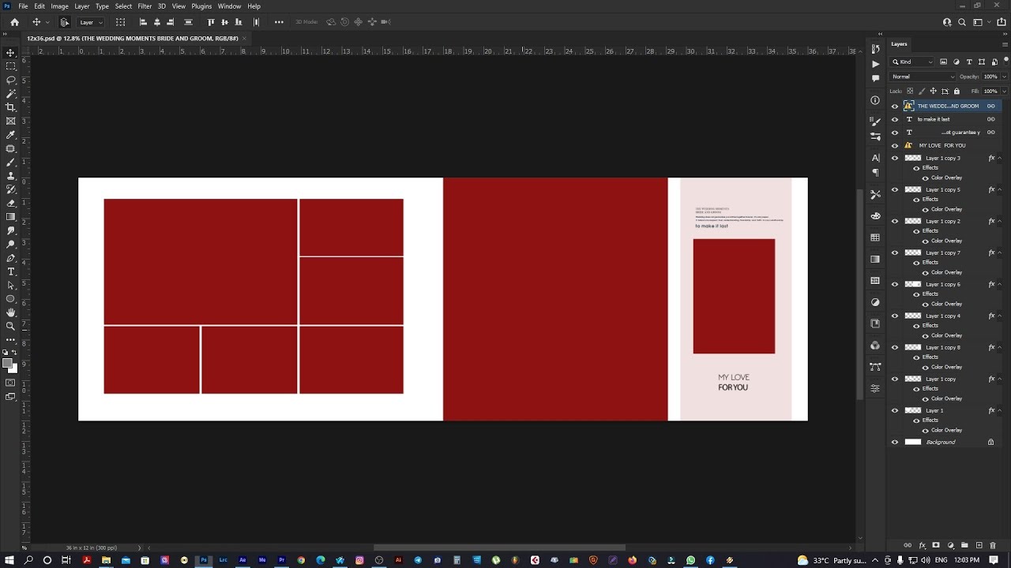Click Delete layer trash icon

[993, 545]
